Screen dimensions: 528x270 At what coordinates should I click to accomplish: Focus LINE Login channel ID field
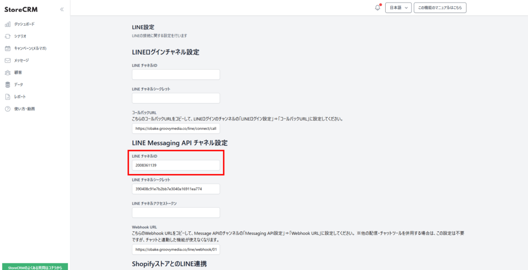pos(176,75)
